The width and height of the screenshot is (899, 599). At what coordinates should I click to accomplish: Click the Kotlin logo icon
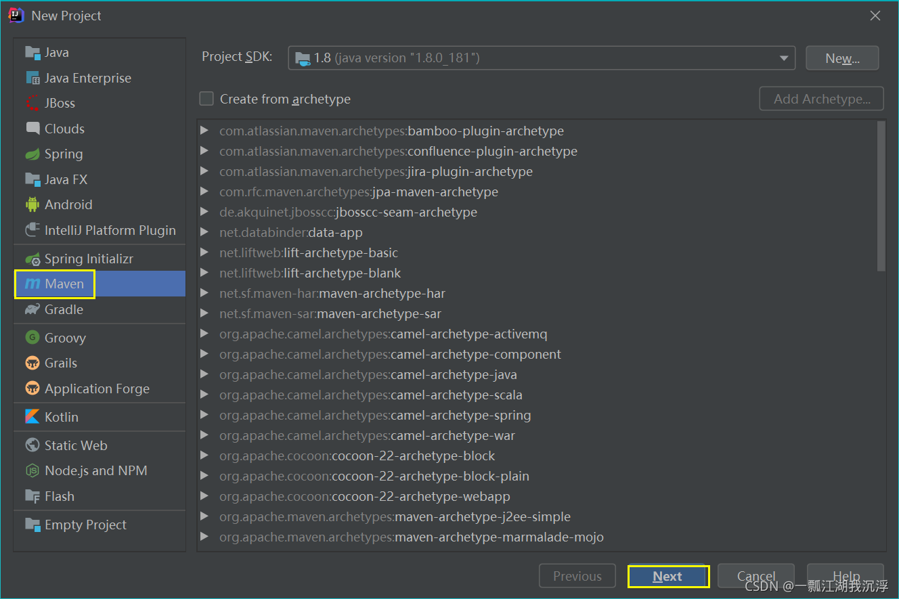pyautogui.click(x=32, y=417)
